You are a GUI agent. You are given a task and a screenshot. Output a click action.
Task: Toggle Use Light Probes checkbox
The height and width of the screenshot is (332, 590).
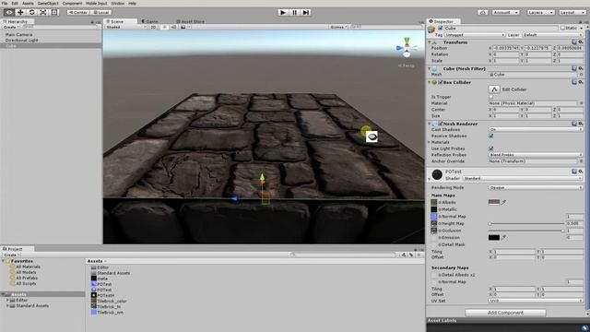pos(491,148)
